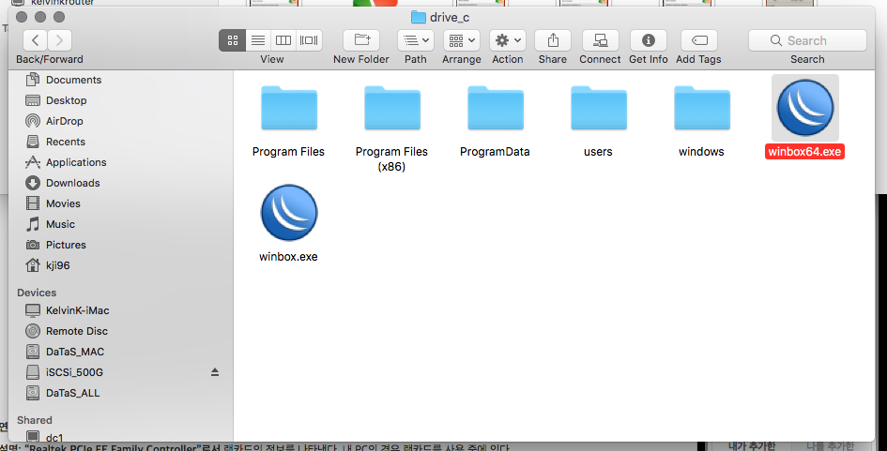Select the ProgramData folder icon
Viewport: 887px width, 451px height.
click(496, 108)
